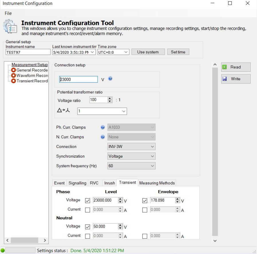This screenshot has height=254, width=257.
Task: Open the Connection dropdown showing INV-3W
Action: [x=131, y=147]
